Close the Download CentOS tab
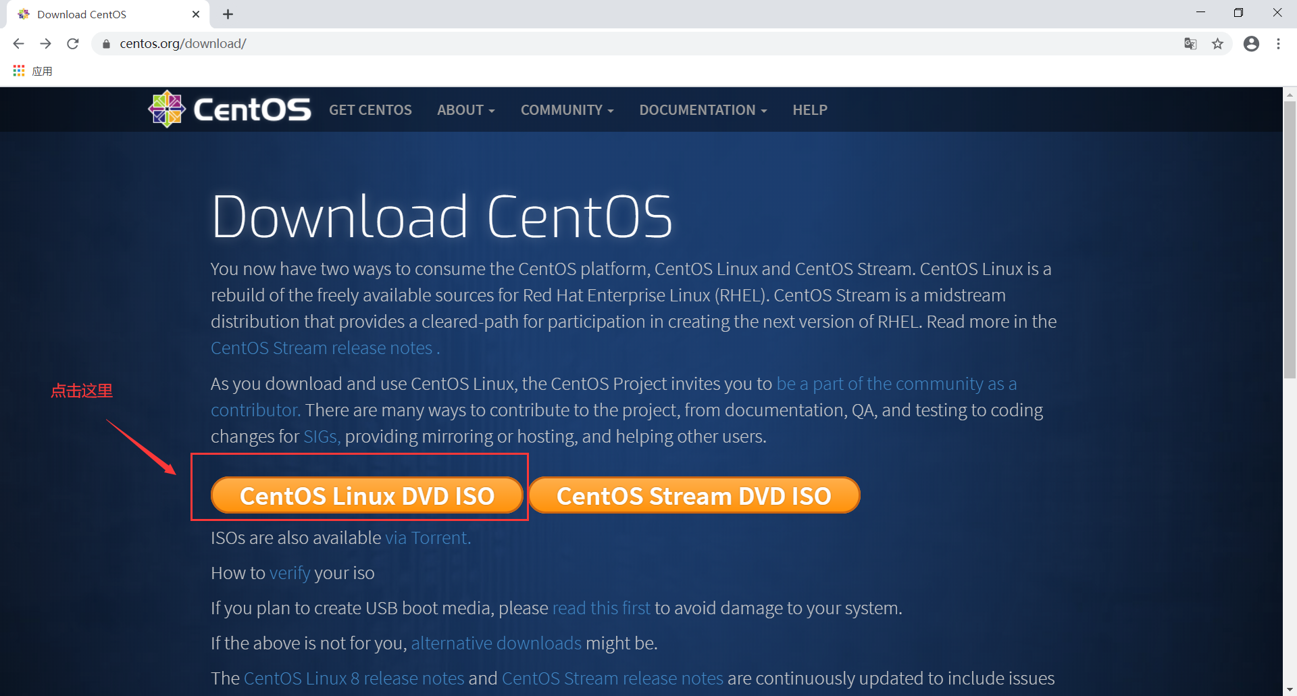The height and width of the screenshot is (696, 1297). pyautogui.click(x=196, y=14)
